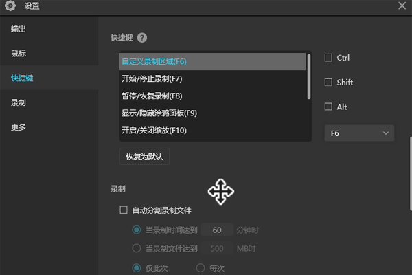Enable the Shift modifier checkbox
The height and width of the screenshot is (275, 412).
pos(328,82)
